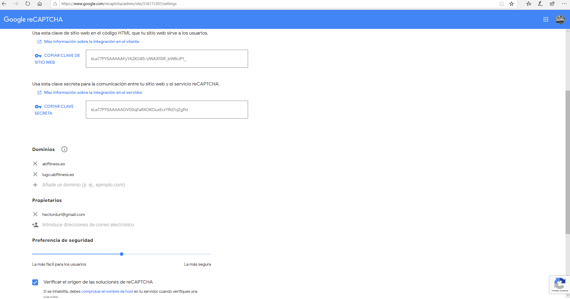The width and height of the screenshot is (570, 299).
Task: Click the lugo.abfitness.es domain text
Action: pyautogui.click(x=58, y=175)
